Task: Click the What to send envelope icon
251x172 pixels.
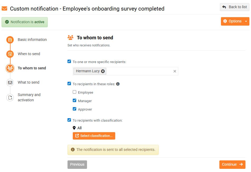Action: coord(10,83)
